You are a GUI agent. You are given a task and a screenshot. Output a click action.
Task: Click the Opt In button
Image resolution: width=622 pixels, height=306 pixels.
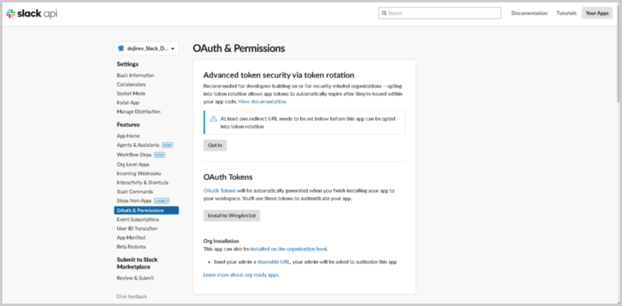pyautogui.click(x=215, y=145)
